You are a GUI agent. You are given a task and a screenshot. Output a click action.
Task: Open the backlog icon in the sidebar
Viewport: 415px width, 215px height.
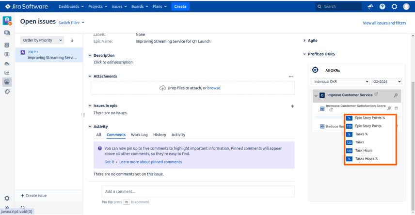tap(7, 45)
